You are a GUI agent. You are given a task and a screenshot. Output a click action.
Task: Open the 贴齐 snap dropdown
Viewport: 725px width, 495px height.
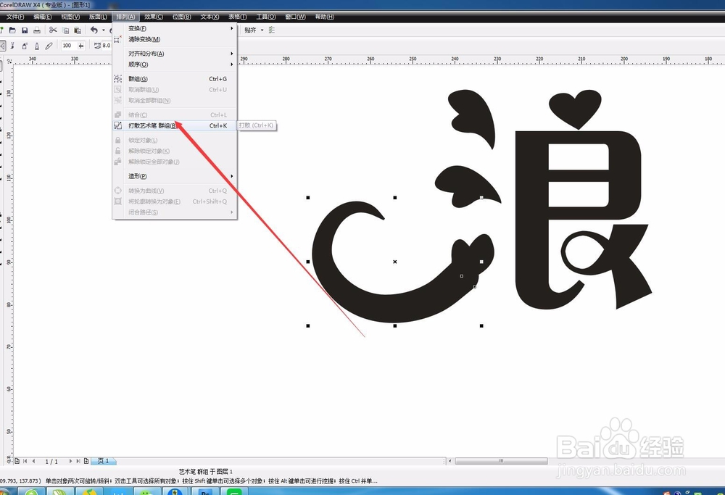262,30
